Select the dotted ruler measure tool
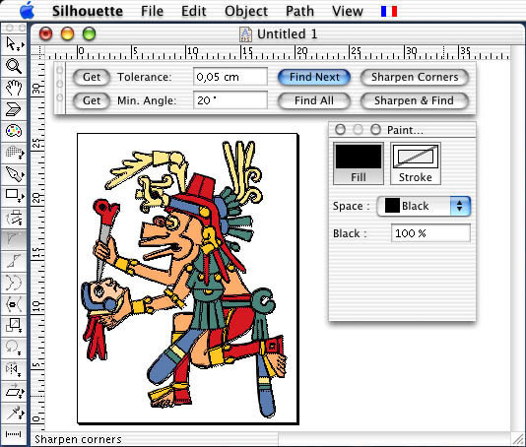Screen dimensions: 526x447 [x=14, y=434]
